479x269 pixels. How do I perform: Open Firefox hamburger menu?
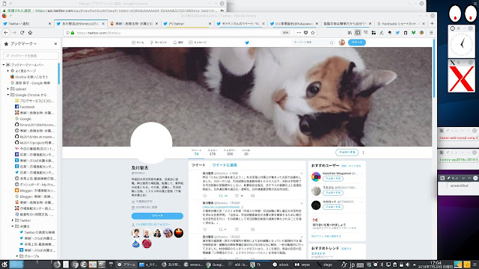(x=431, y=33)
